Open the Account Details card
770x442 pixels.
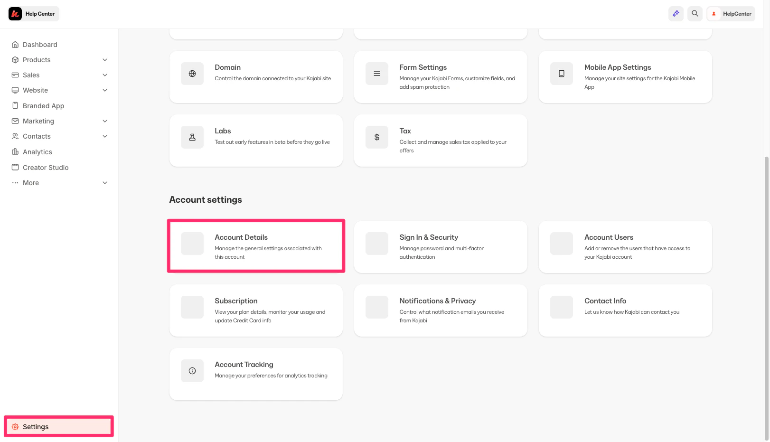[x=256, y=246]
